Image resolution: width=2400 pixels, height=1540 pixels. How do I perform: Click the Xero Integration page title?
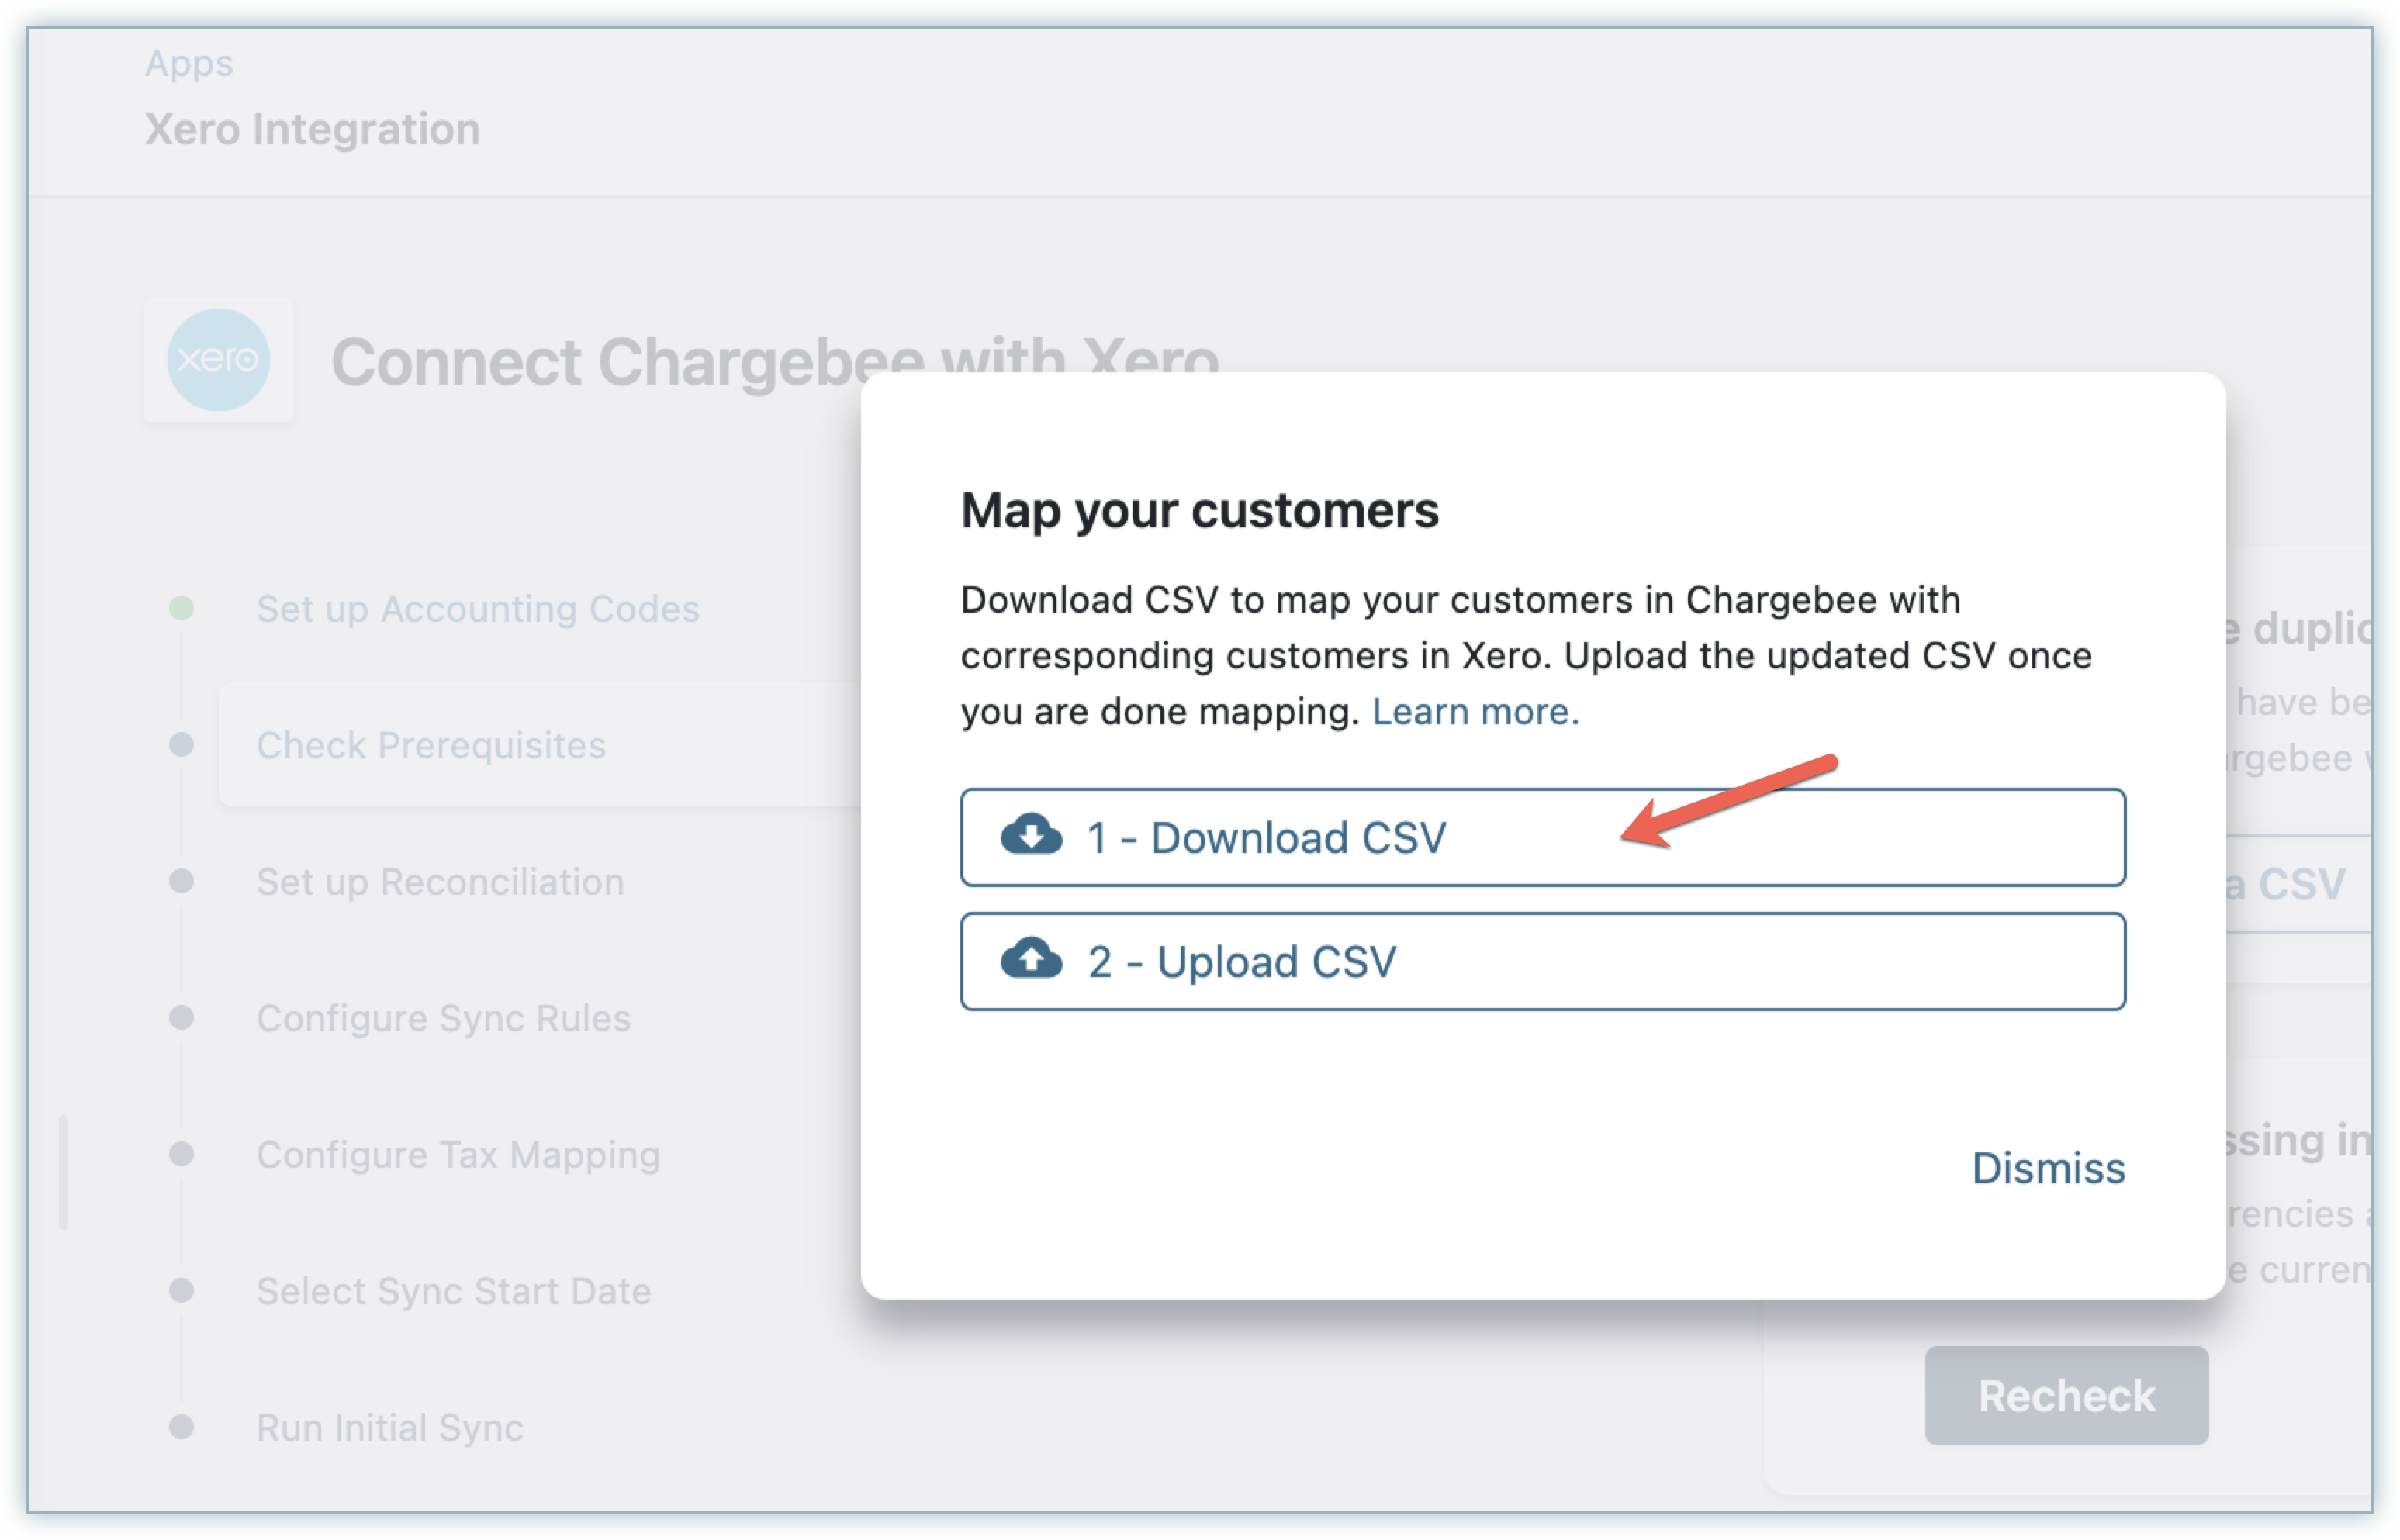(x=312, y=130)
